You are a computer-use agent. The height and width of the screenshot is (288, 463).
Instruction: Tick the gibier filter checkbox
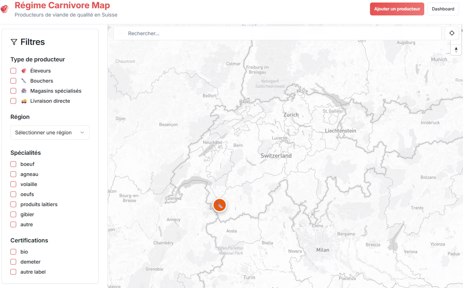pos(13,214)
